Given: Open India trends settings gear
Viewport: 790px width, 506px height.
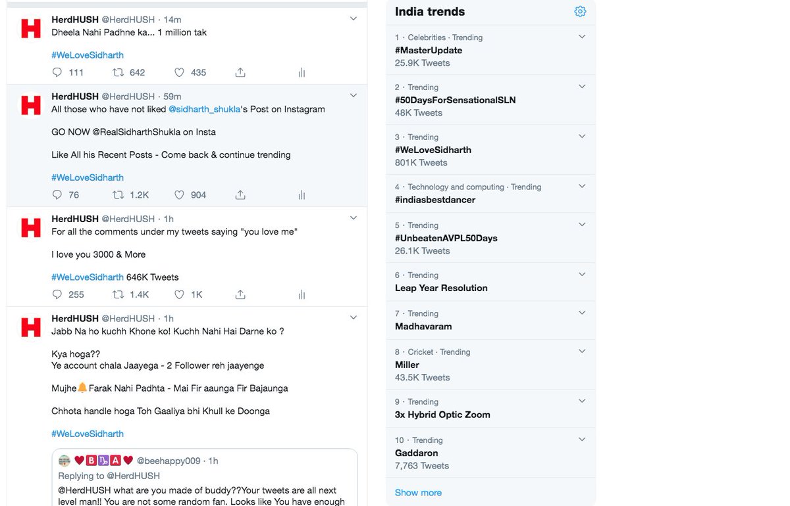Looking at the screenshot, I should click(x=580, y=11).
